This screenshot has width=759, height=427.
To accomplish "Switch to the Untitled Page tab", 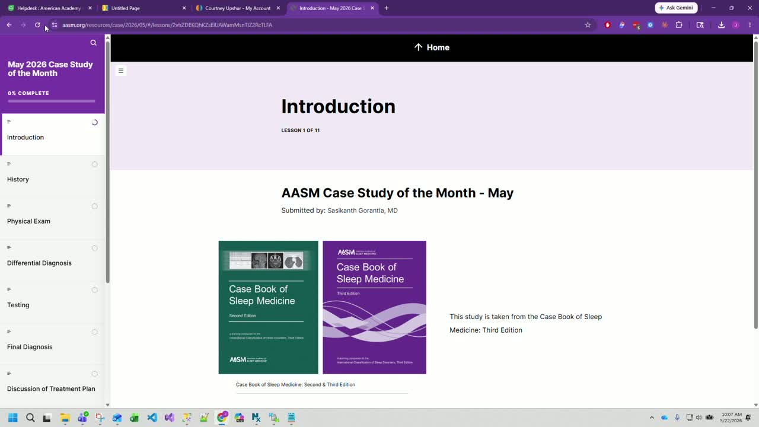I will 143,8.
